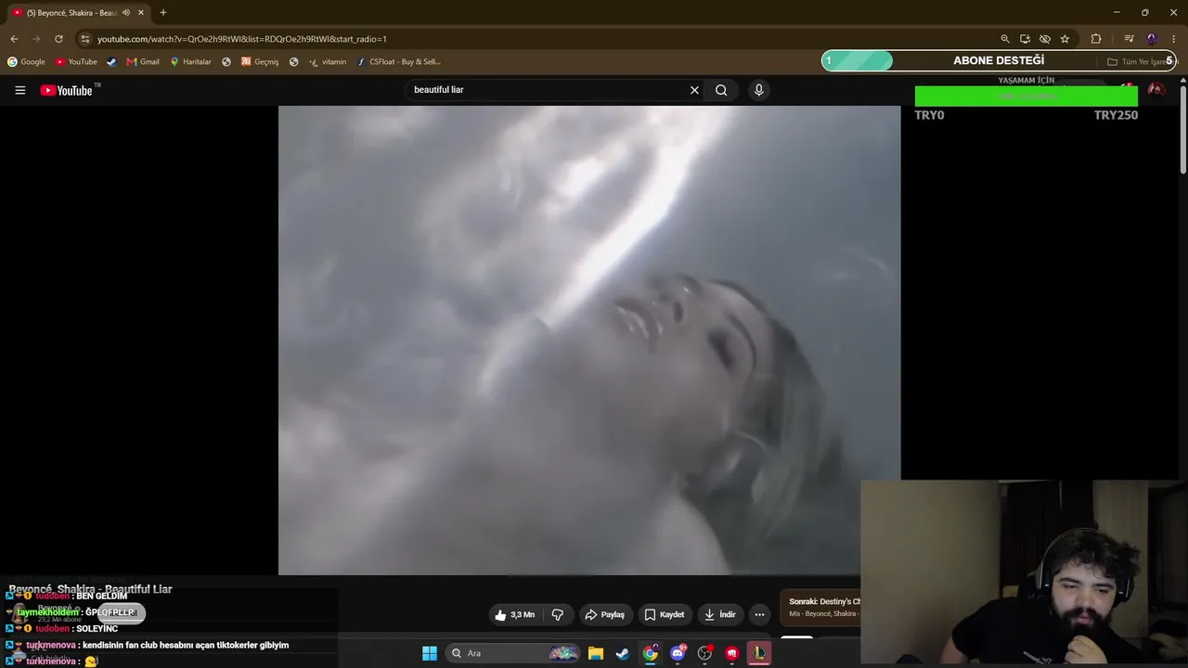Go back to the previous page
The width and height of the screenshot is (1188, 668).
pyautogui.click(x=14, y=39)
